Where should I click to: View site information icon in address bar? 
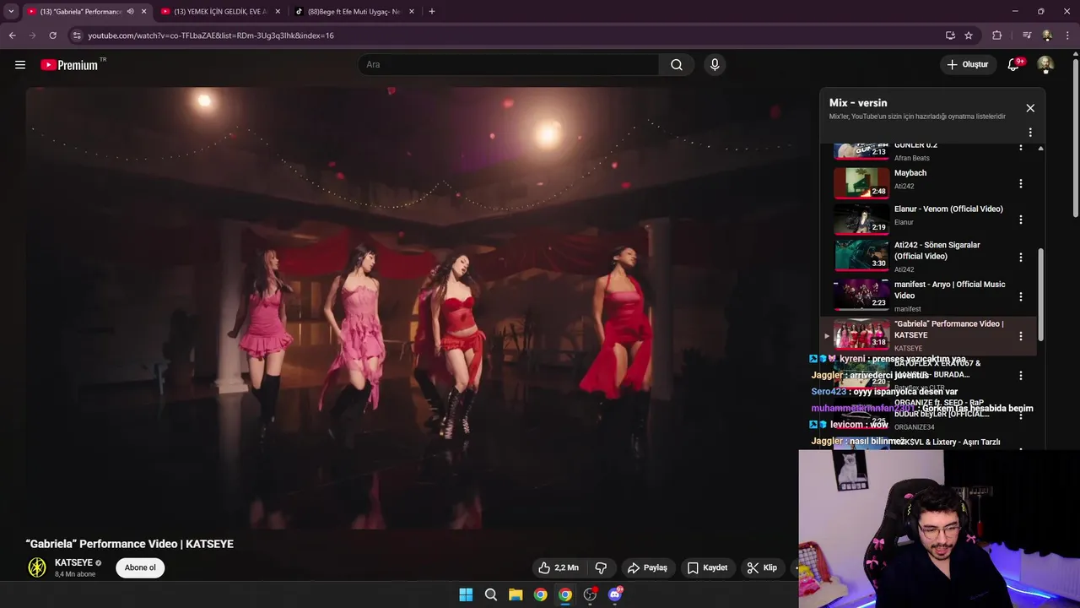coord(77,35)
